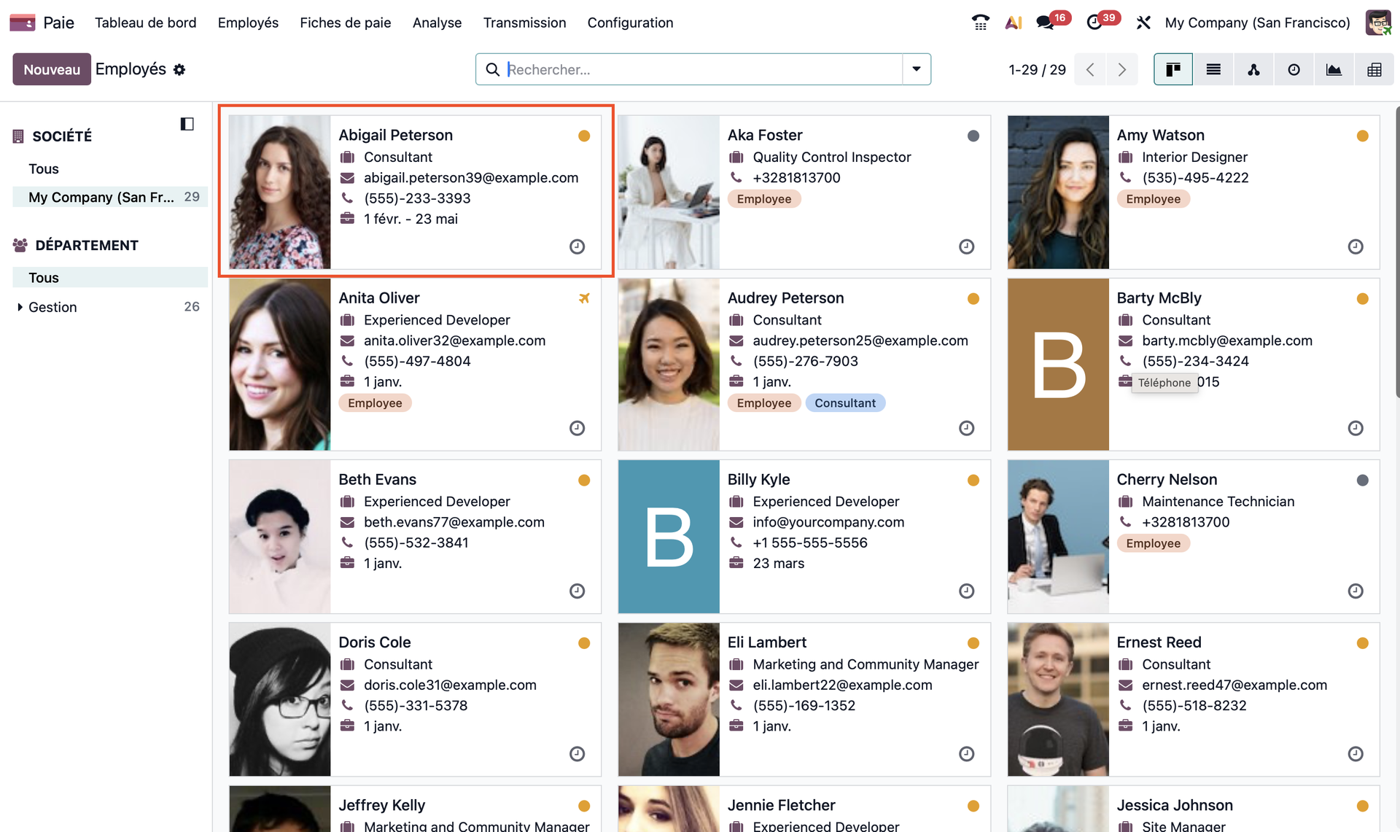1400x832 pixels.
Task: Go to the next page arrow
Action: [x=1121, y=69]
